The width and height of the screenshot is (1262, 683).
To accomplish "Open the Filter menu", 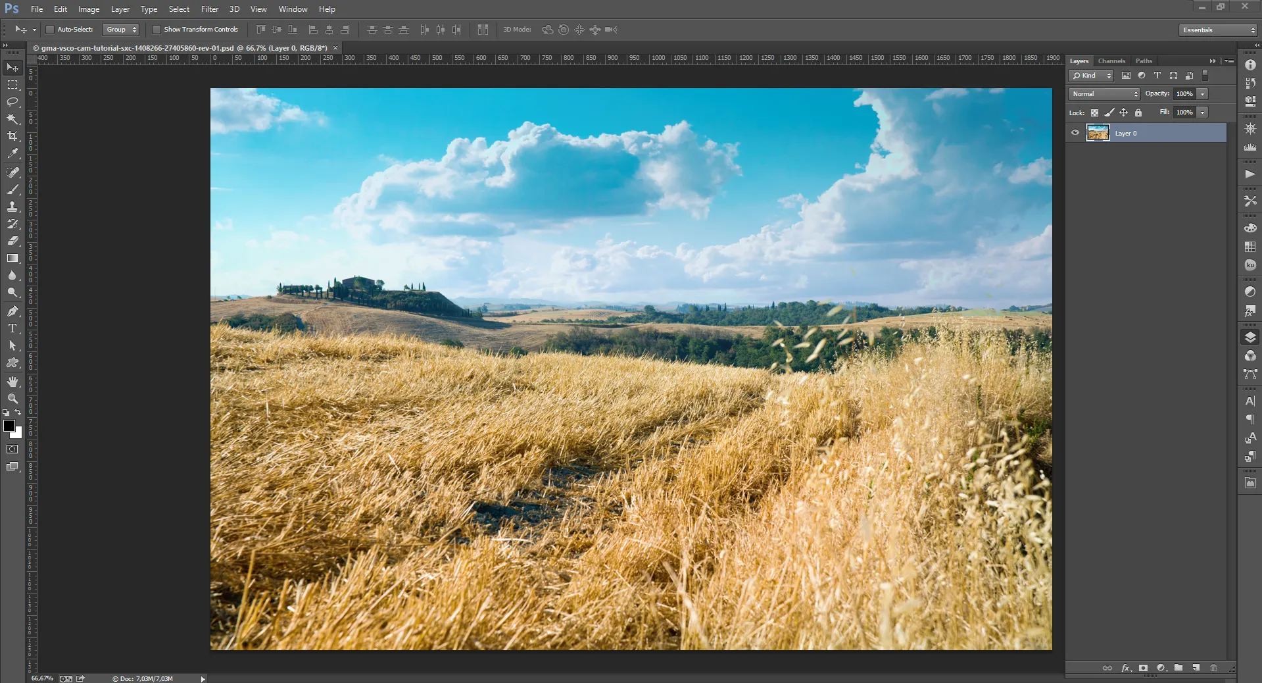I will tap(210, 9).
